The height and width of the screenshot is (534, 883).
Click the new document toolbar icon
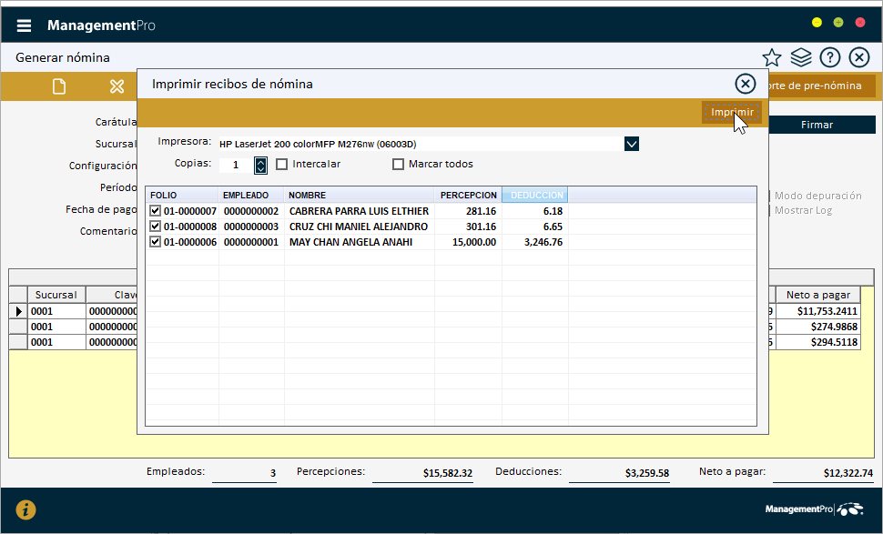coord(59,86)
